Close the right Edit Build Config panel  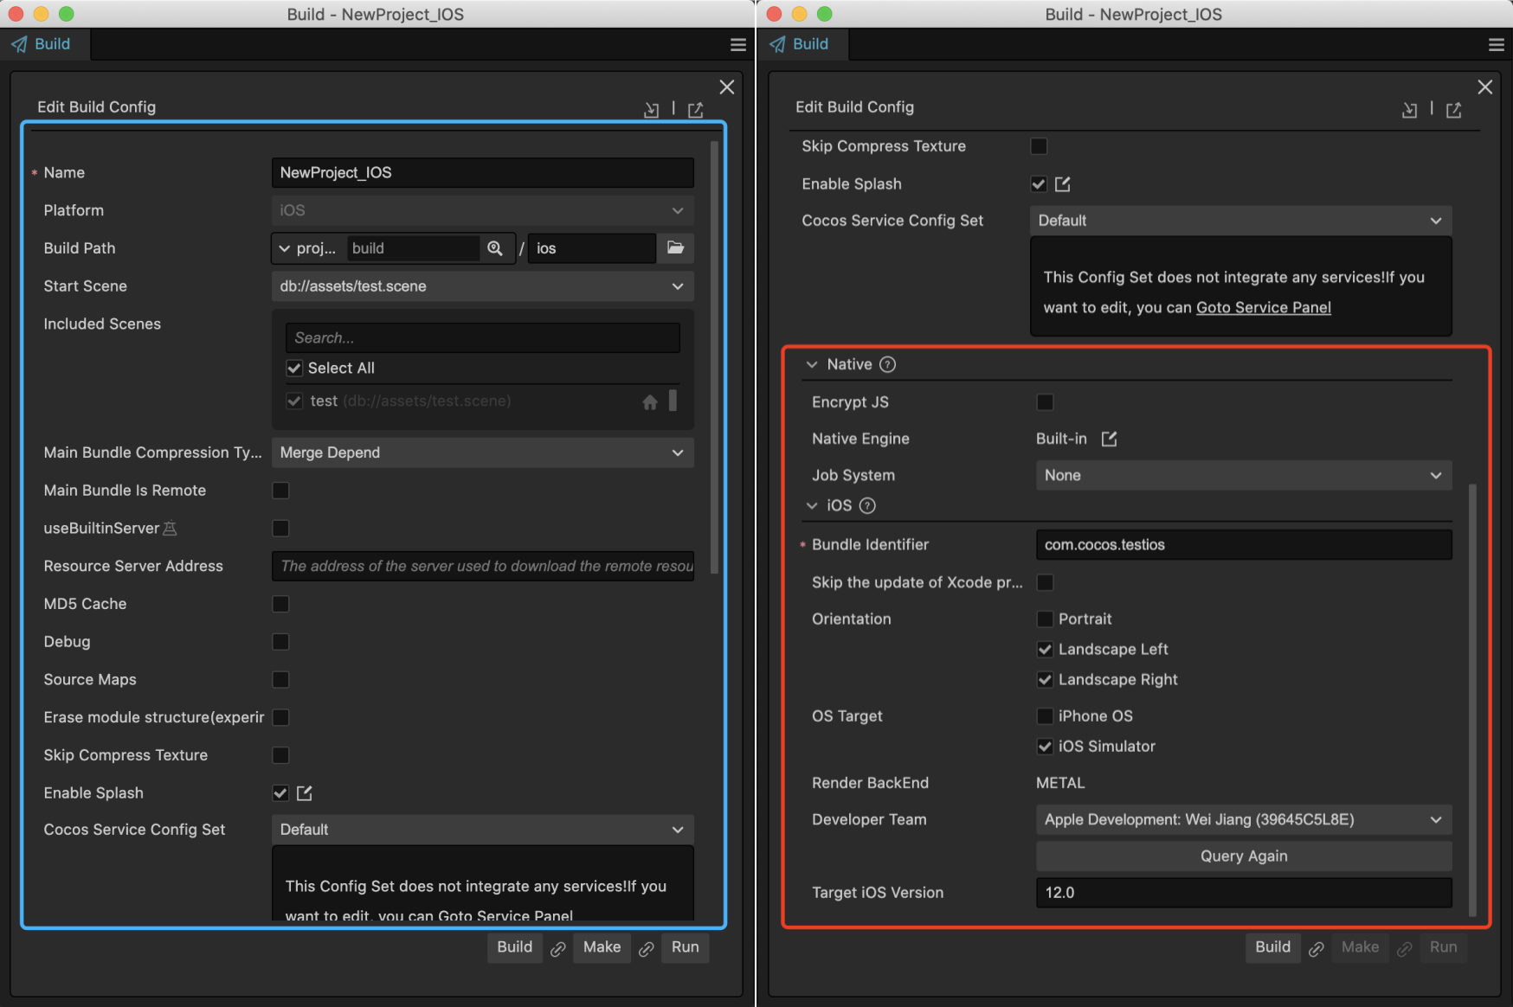(1485, 87)
